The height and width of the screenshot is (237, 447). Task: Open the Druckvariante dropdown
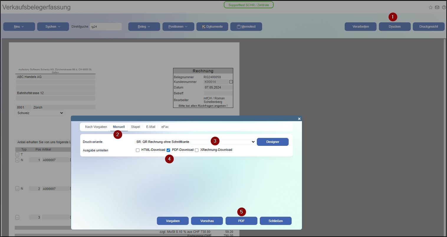[195, 142]
